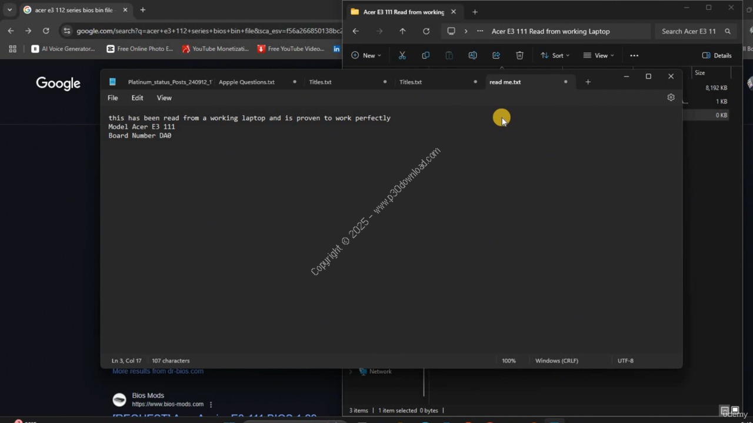Click Copy icon in File Explorer toolbar
Screen dimensions: 753x423
click(x=426, y=55)
